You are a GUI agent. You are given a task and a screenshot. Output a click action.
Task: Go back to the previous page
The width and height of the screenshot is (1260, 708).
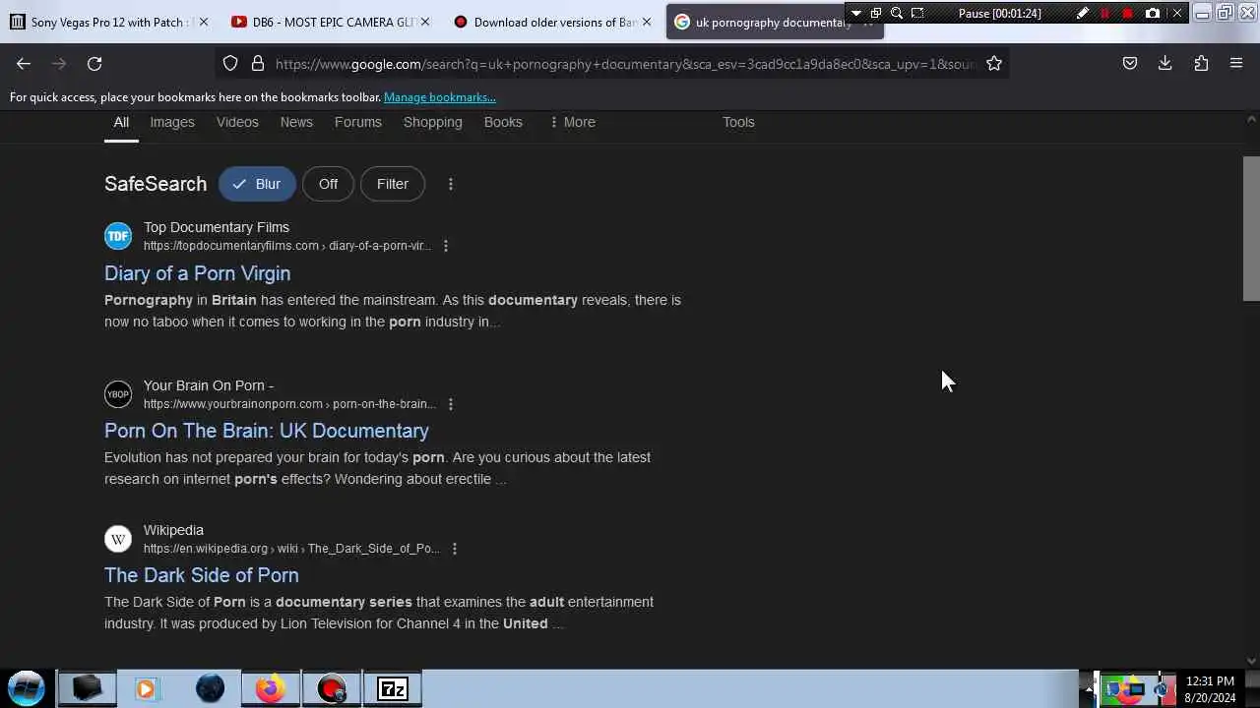[x=24, y=63]
